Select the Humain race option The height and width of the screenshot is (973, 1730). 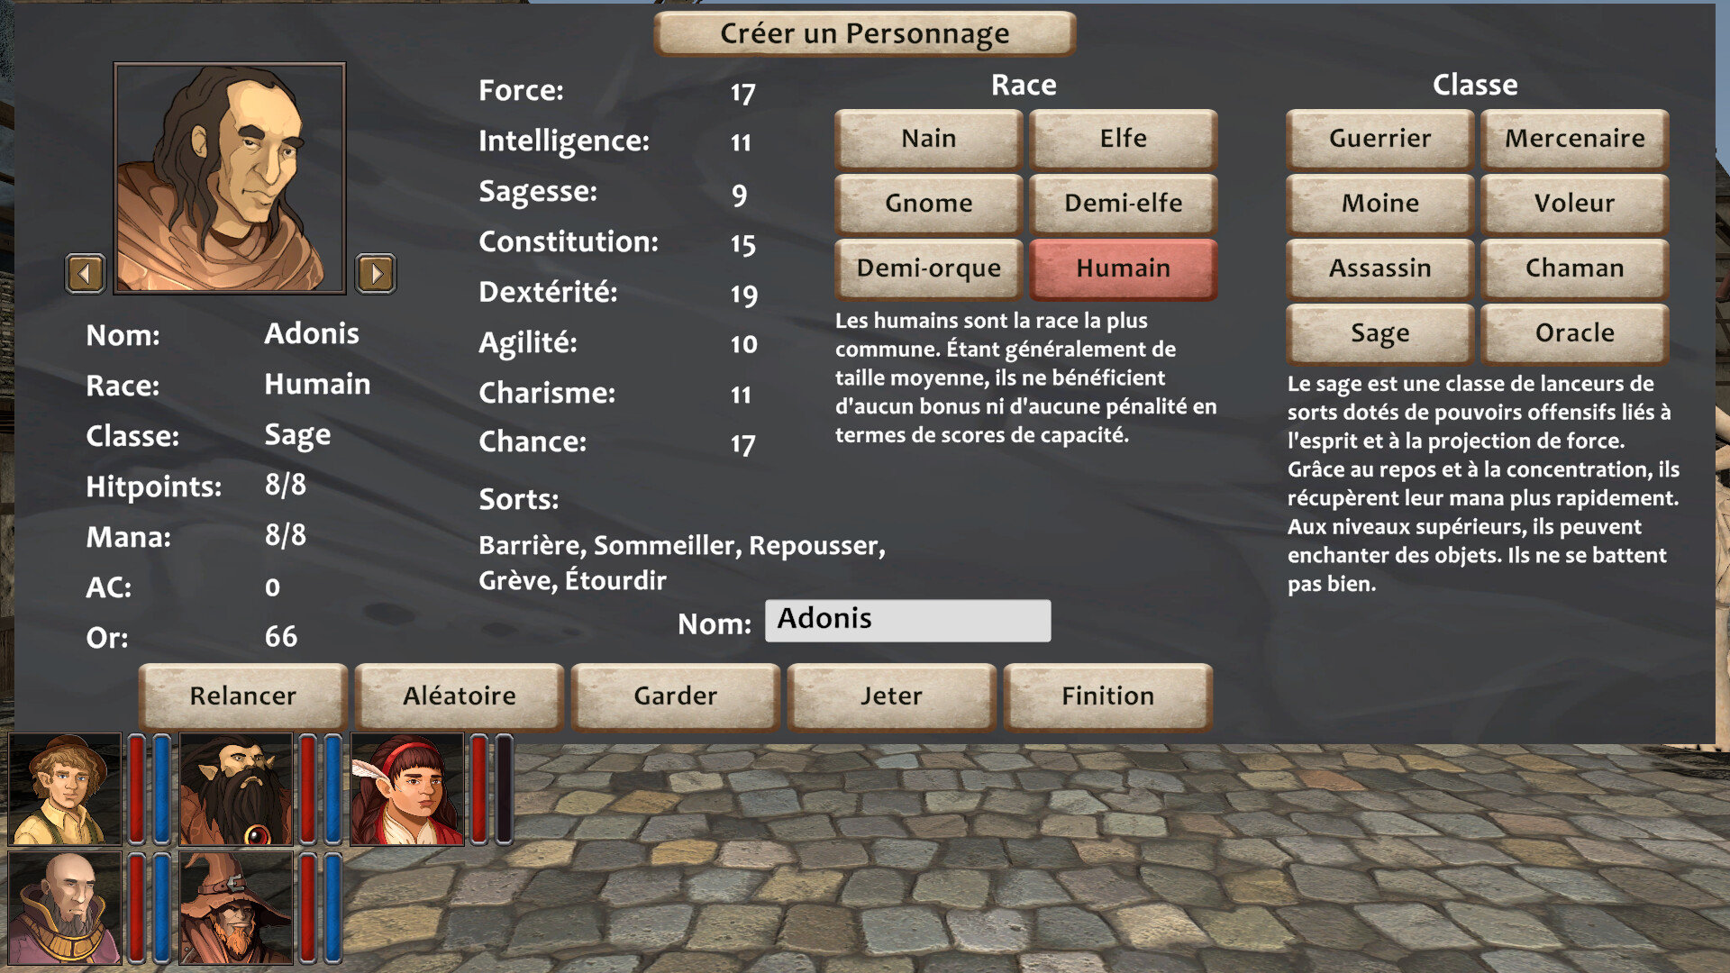click(1124, 268)
